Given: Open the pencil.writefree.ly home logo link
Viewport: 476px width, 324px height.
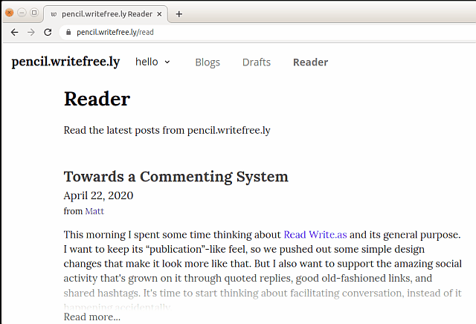Looking at the screenshot, I should point(65,62).
